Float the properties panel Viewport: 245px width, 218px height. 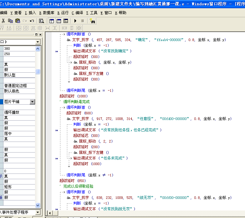point(36,34)
